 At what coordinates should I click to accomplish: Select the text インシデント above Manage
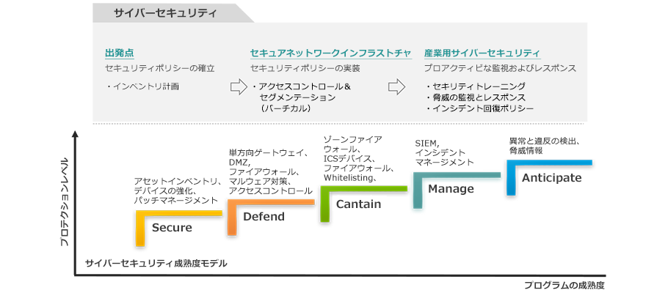440,152
